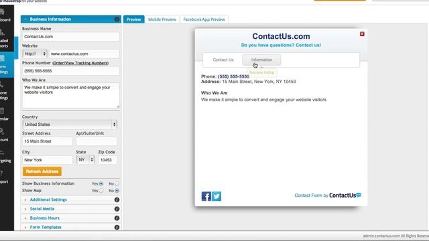Click the Business Information info icon

coord(117,19)
